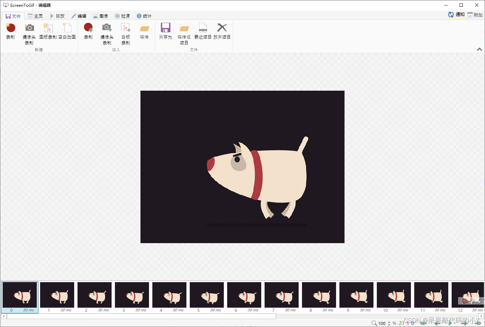Go to next frame with right arrow
The width and height of the screenshot is (485, 327).
(464, 323)
